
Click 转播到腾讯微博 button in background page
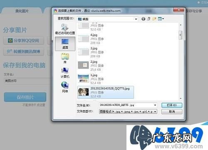pyautogui.click(x=24, y=52)
